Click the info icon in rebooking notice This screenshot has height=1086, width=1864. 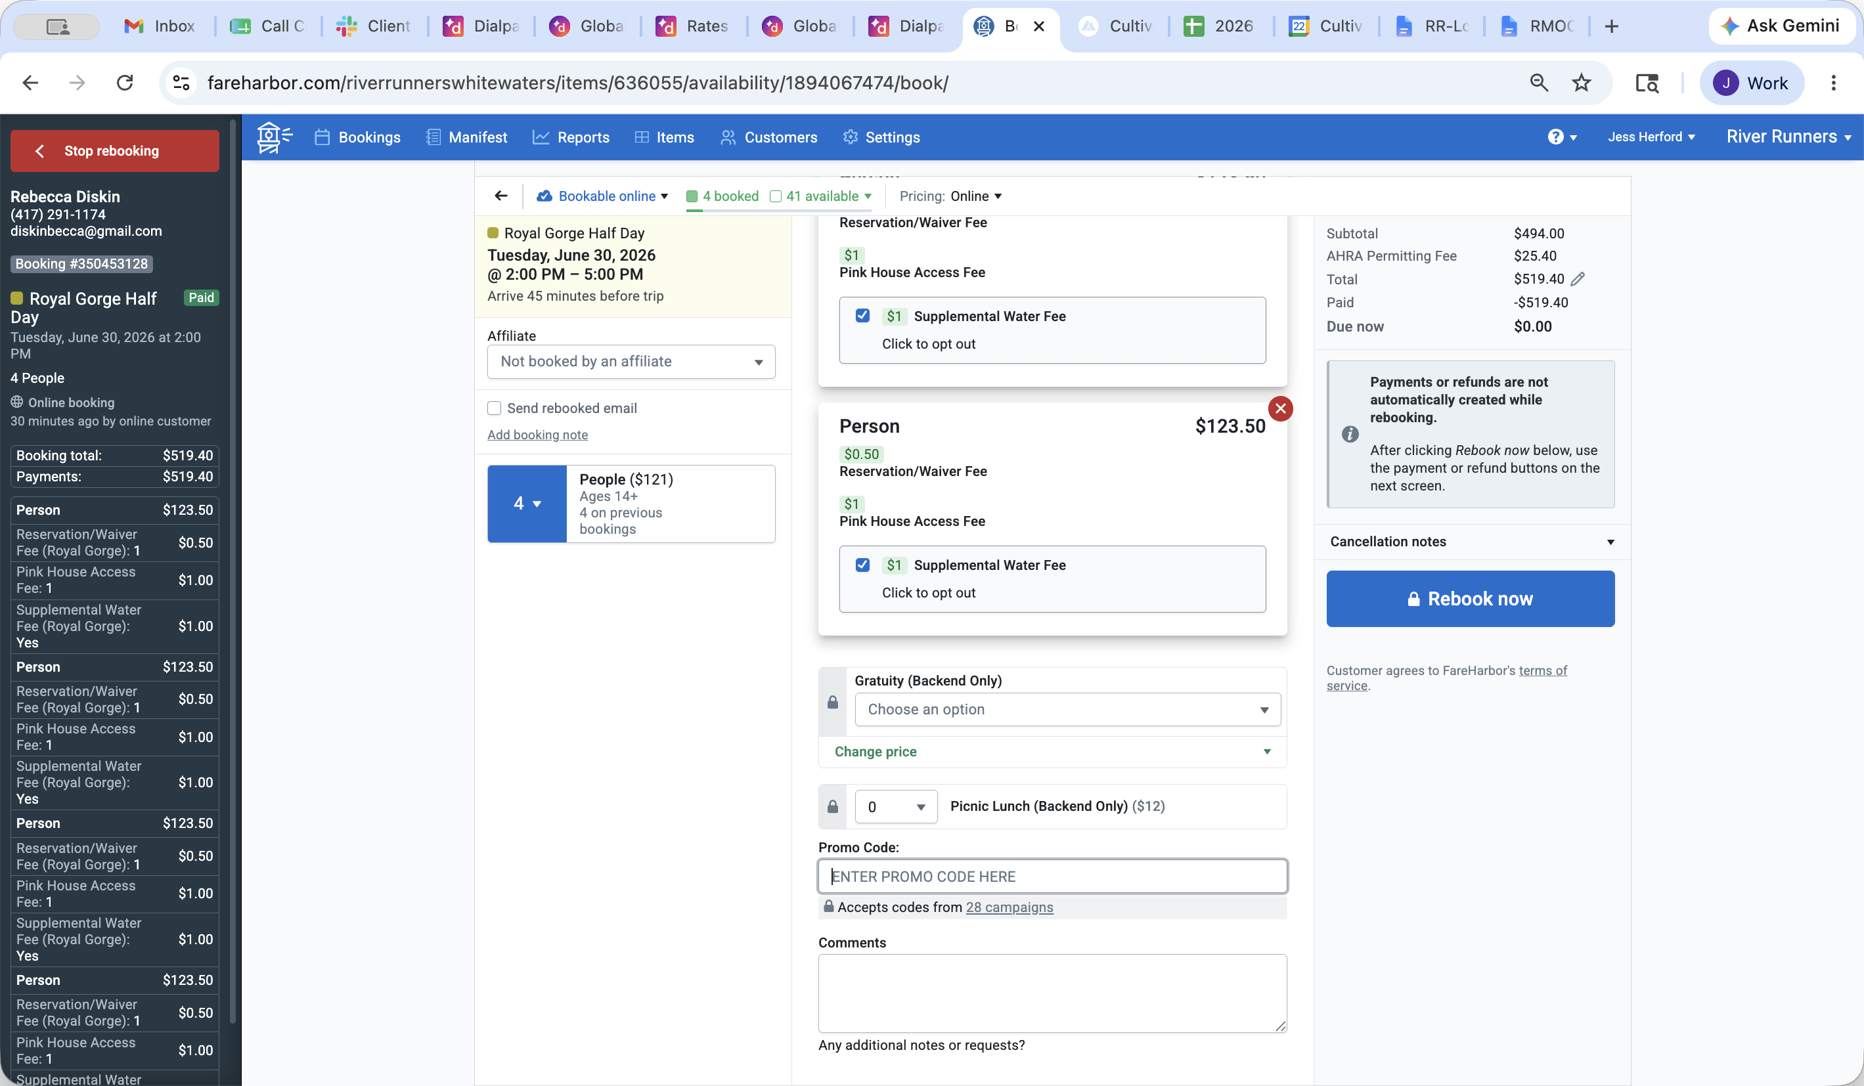[x=1350, y=434]
